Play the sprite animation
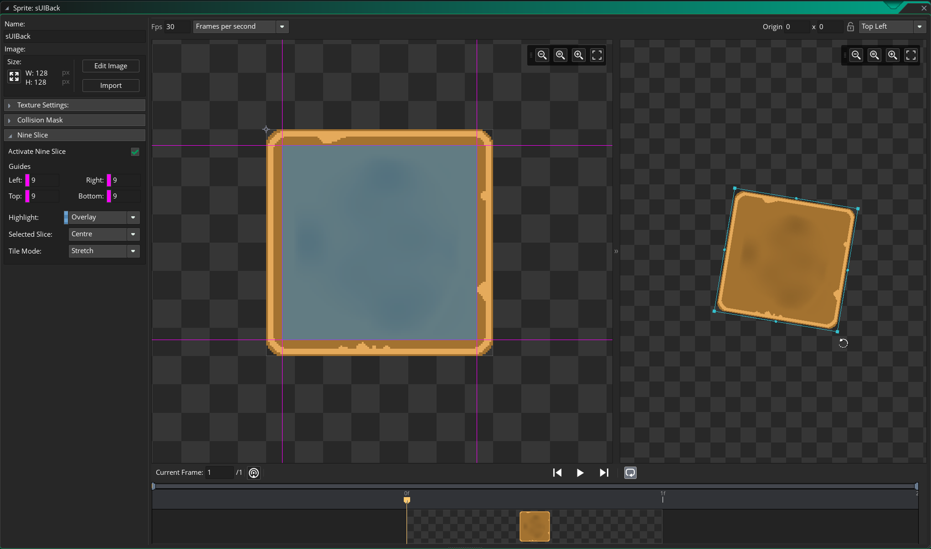Screen dimensions: 931x549 (x=580, y=473)
